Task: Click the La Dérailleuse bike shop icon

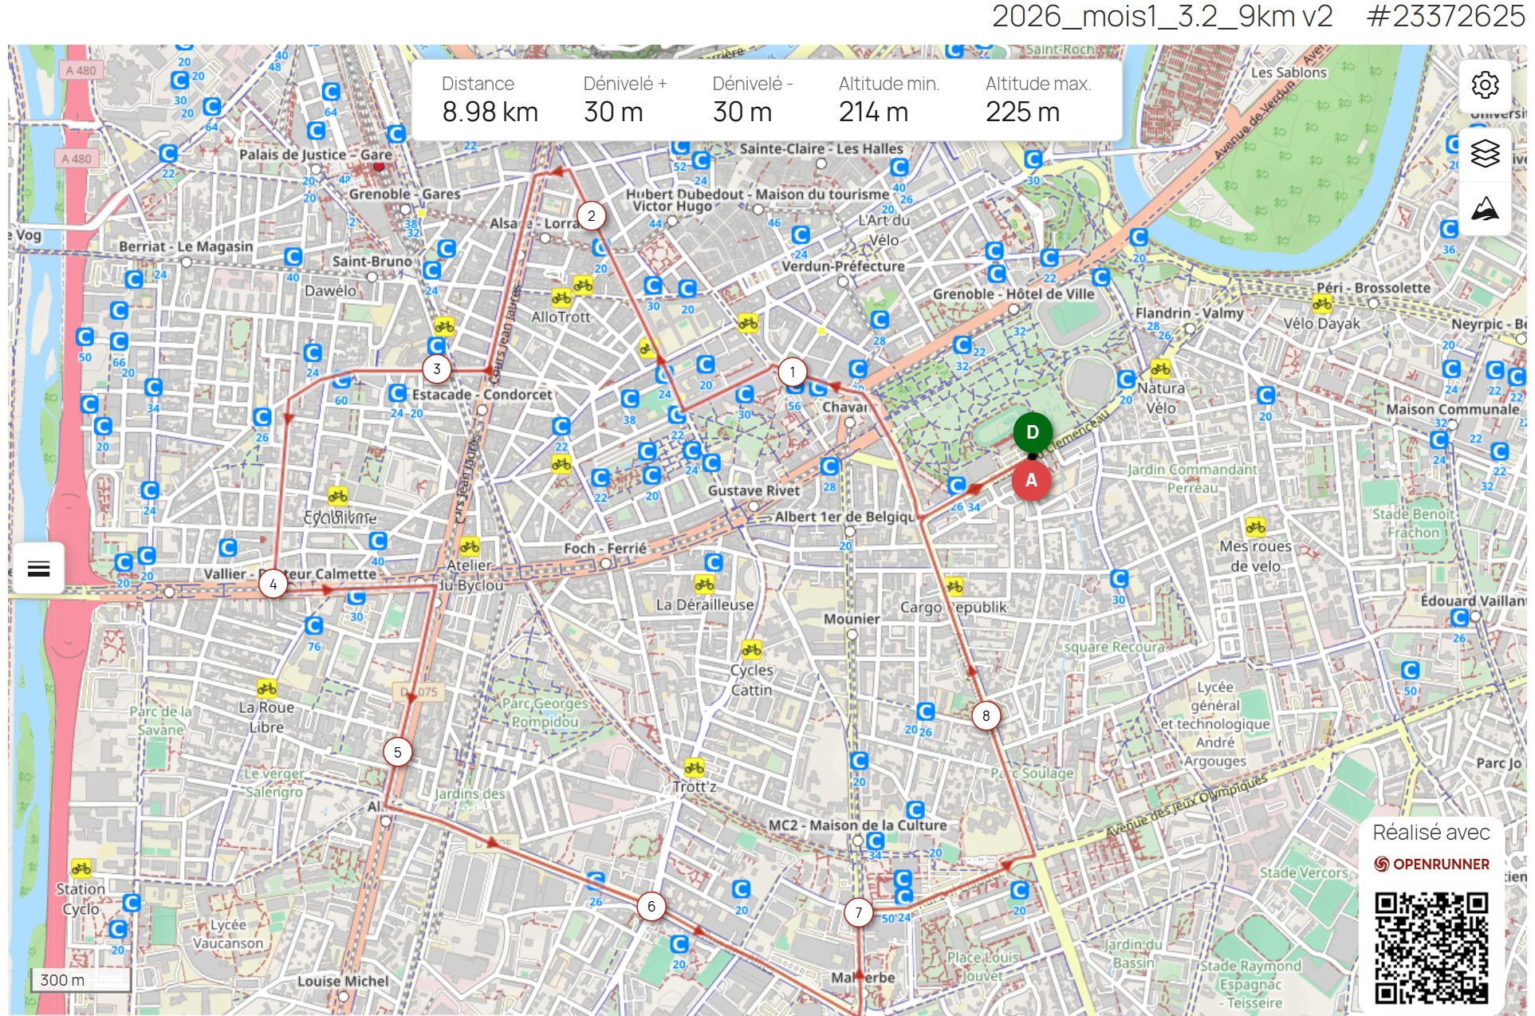Action: (704, 585)
